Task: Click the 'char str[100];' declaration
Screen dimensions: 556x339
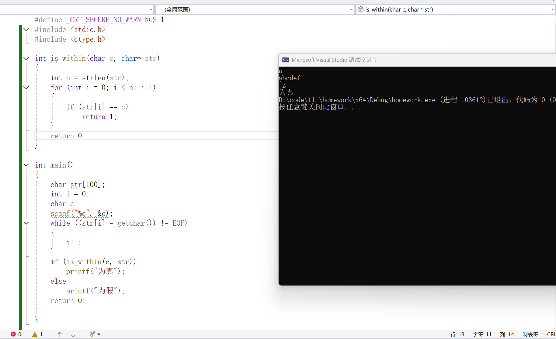Action: coord(78,185)
